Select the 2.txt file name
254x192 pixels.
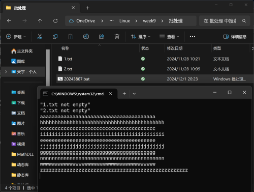[x=68, y=69]
